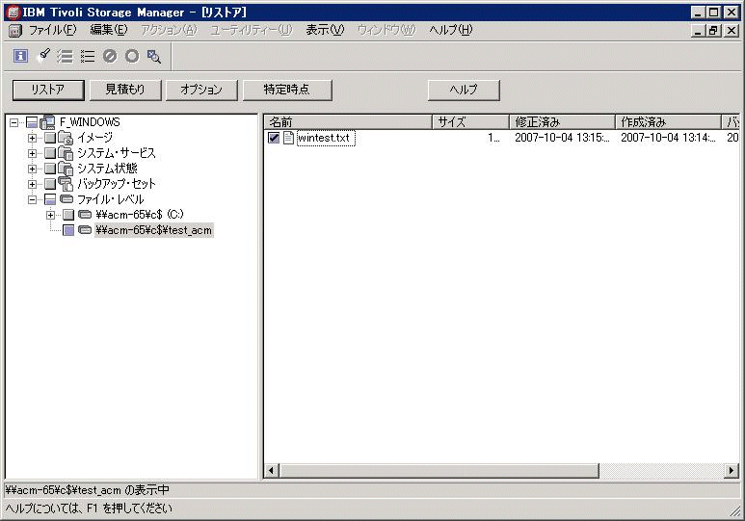Expand the イメージ tree node

(33, 139)
